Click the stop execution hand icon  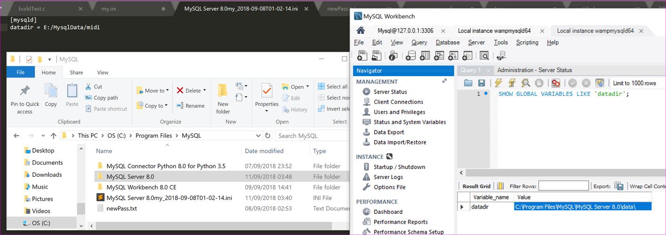coord(539,83)
